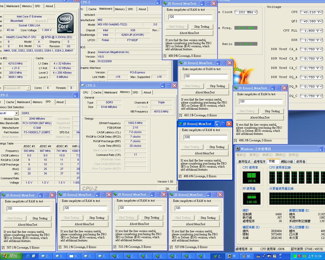Click the help question mark in the language bar
Image resolution: width=325 pixels, height=260 pixels.
coord(274,256)
